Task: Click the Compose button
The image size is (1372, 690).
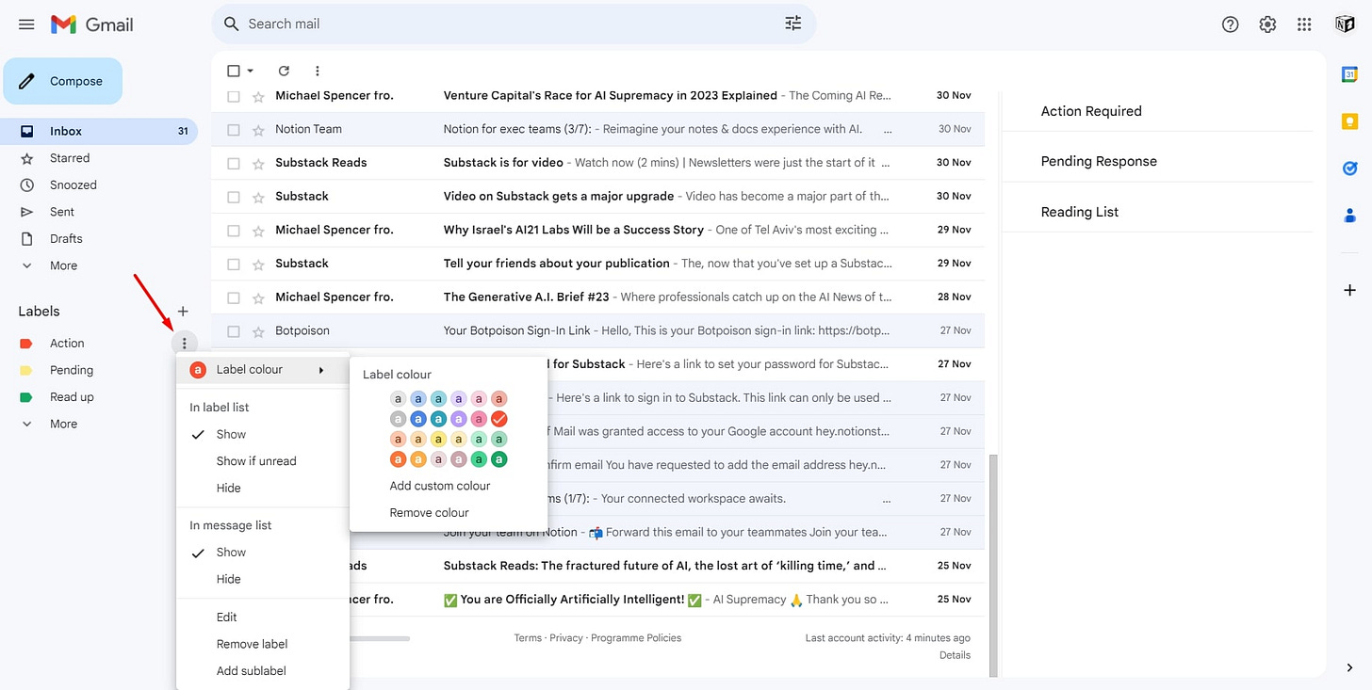Action: point(63,81)
